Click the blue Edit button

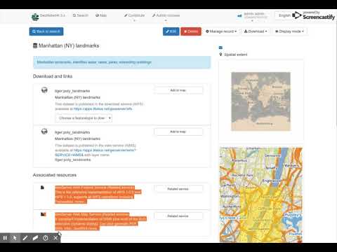pyautogui.click(x=171, y=31)
